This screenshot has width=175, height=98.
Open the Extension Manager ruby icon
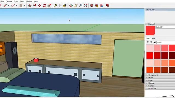coord(107,5)
